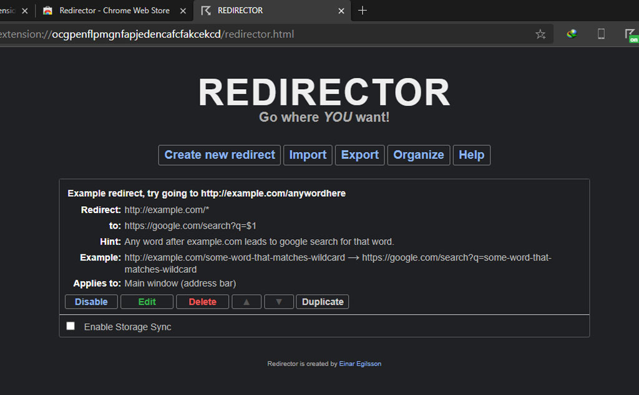This screenshot has width=639, height=395.
Task: Open the Organize view
Action: [419, 155]
